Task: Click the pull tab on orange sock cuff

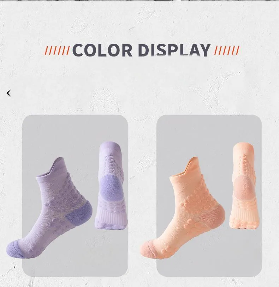Action: [x=191, y=165]
